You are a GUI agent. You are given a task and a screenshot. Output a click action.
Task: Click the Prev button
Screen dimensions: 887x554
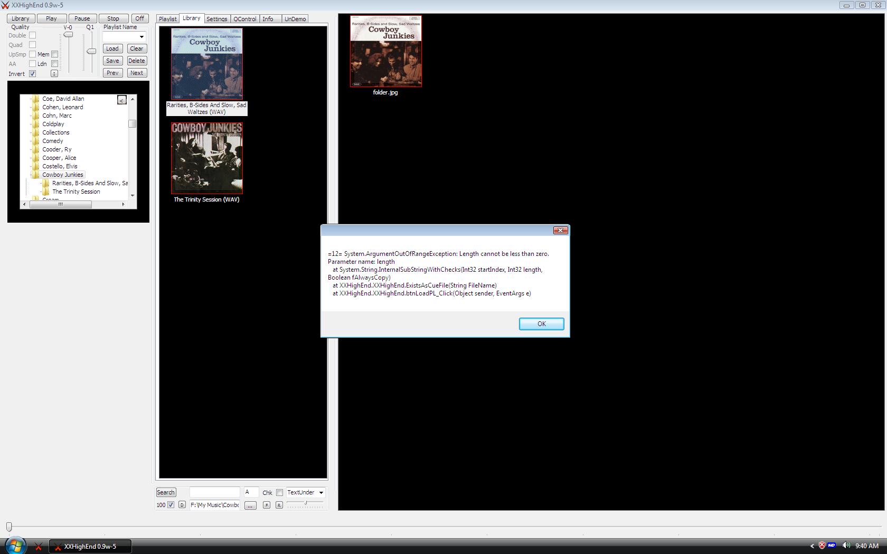[x=112, y=73]
